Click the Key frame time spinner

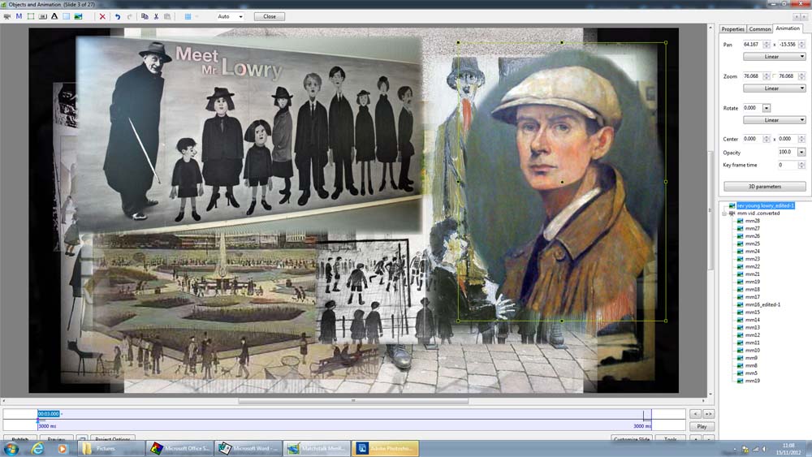point(801,165)
